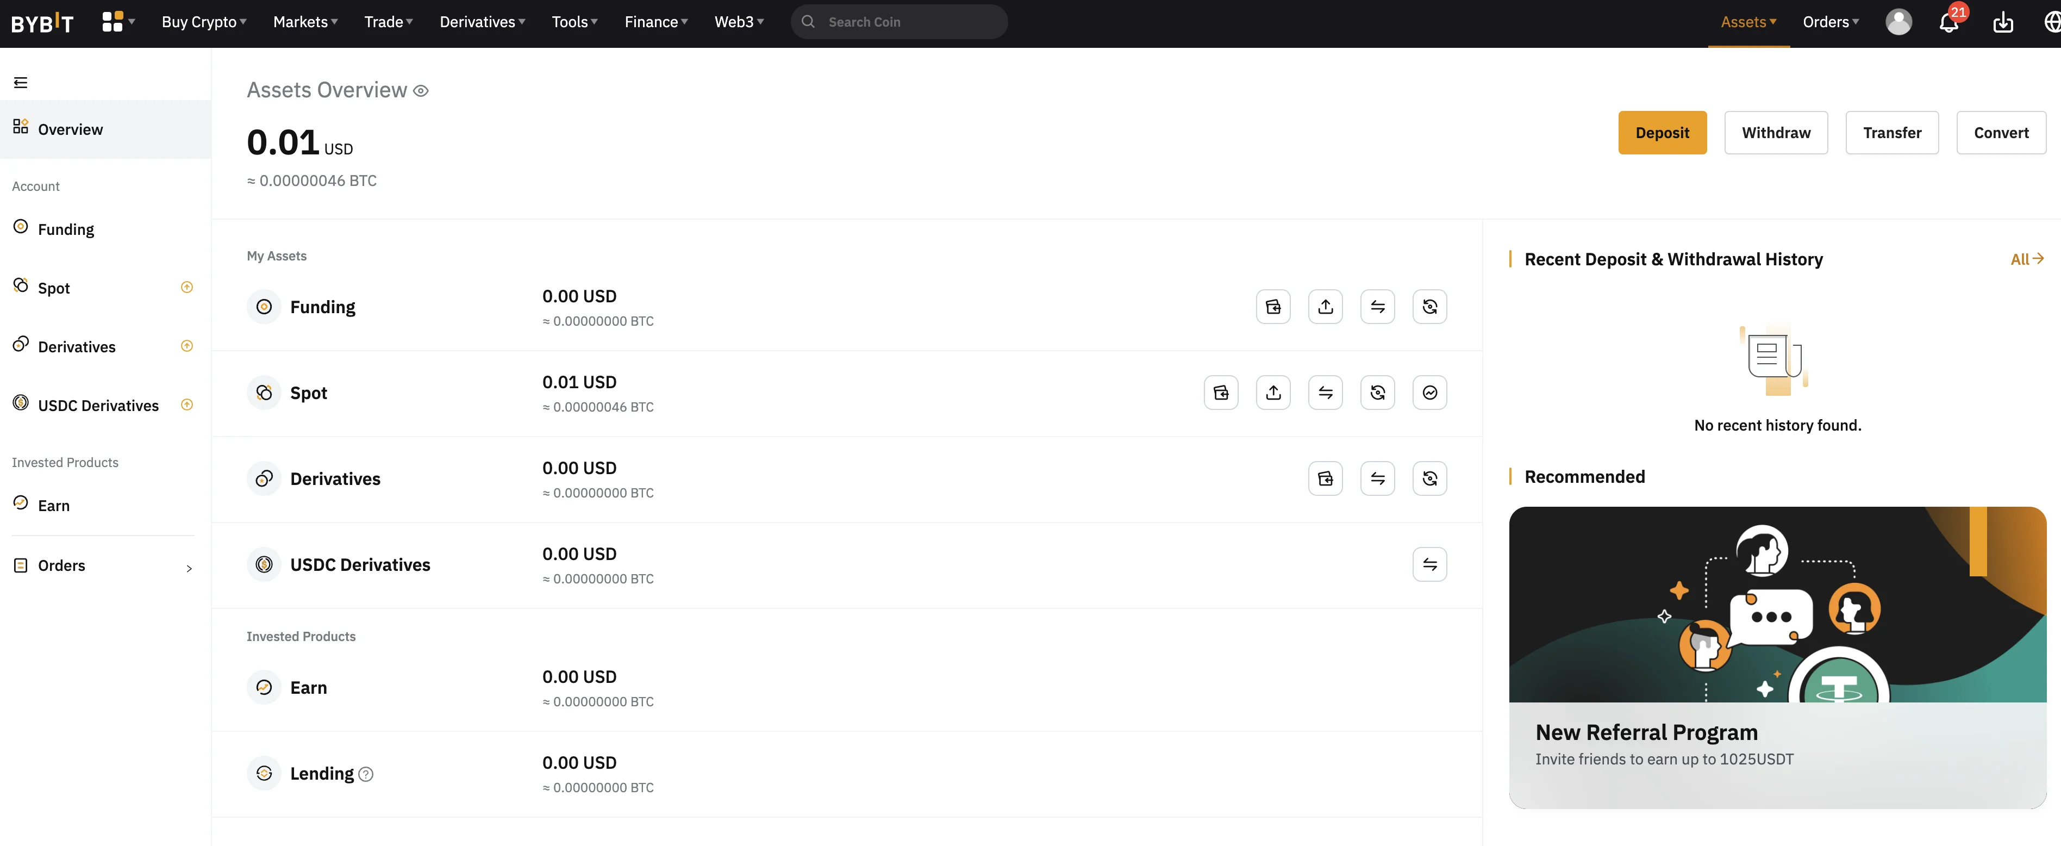Expand the Finance dropdown
2061x846 pixels.
(x=656, y=22)
